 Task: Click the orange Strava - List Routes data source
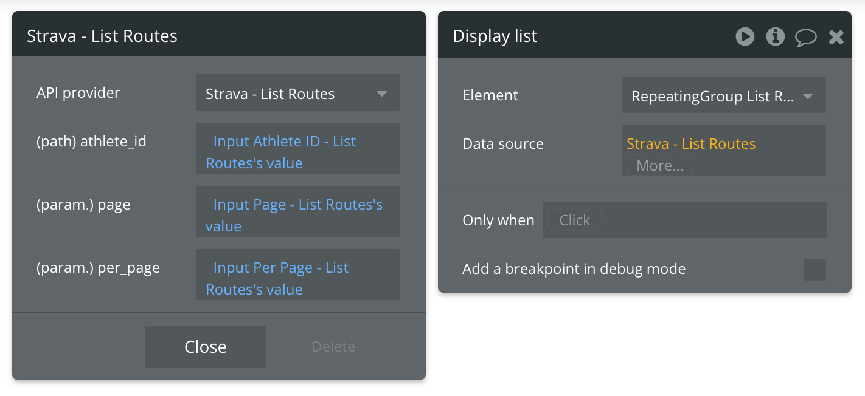(690, 144)
